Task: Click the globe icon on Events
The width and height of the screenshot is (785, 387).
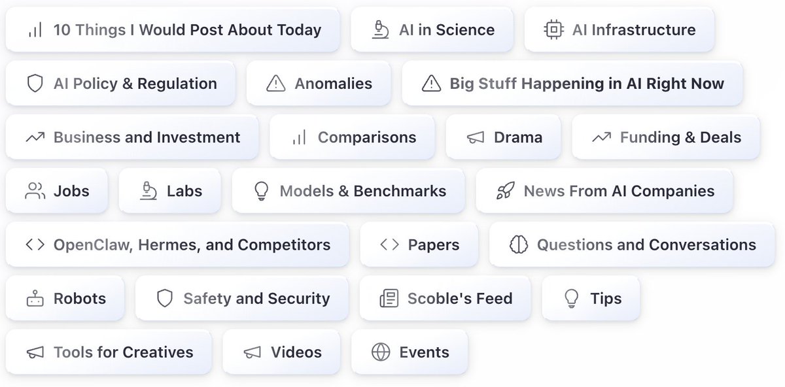Action: coord(380,352)
